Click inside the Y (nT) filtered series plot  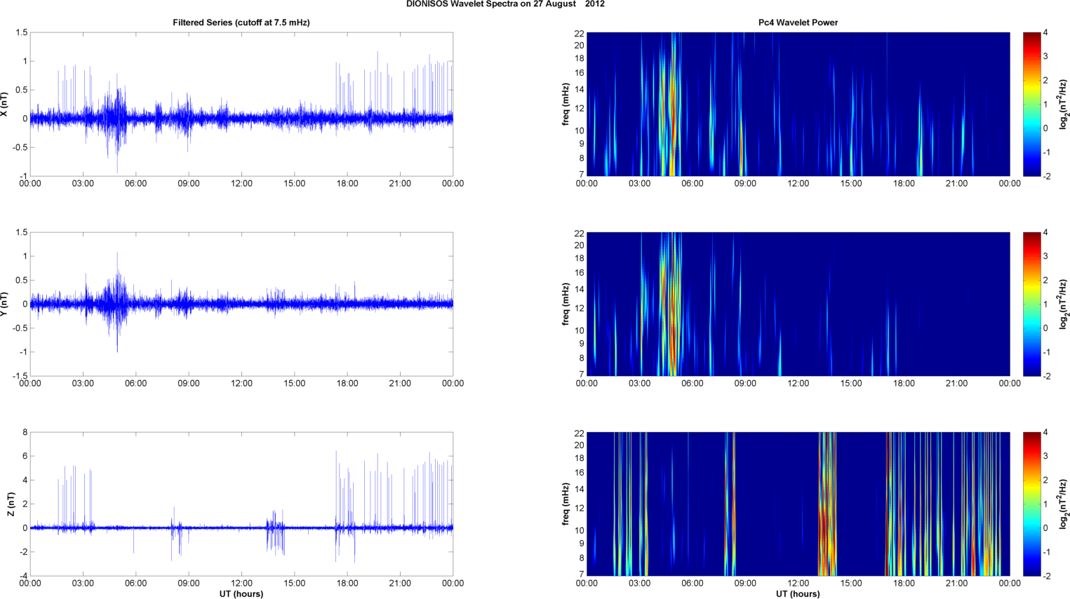click(241, 304)
